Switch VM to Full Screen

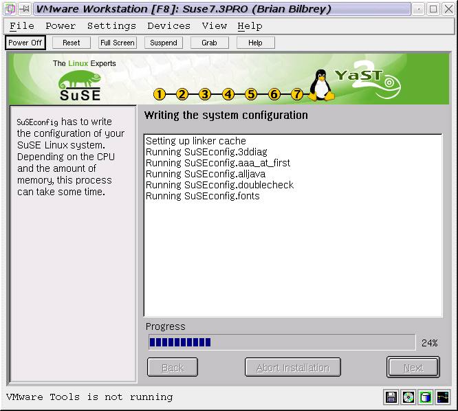[117, 43]
